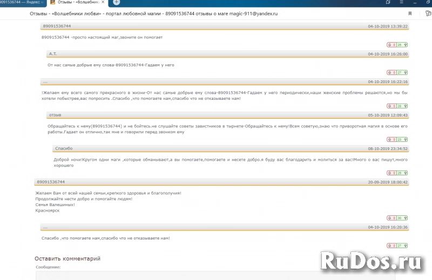Screen dimensions: 432x280
Task: Downvote the comment titled "отзыв"
Action: pos(389,139)
